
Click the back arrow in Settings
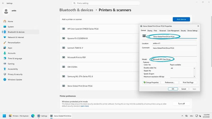pyautogui.click(x=3, y=3)
